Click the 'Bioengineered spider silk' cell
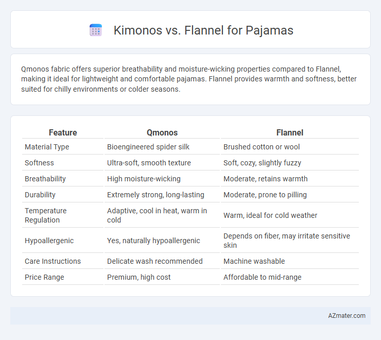Screen dimensions: 381x340 click(148, 147)
